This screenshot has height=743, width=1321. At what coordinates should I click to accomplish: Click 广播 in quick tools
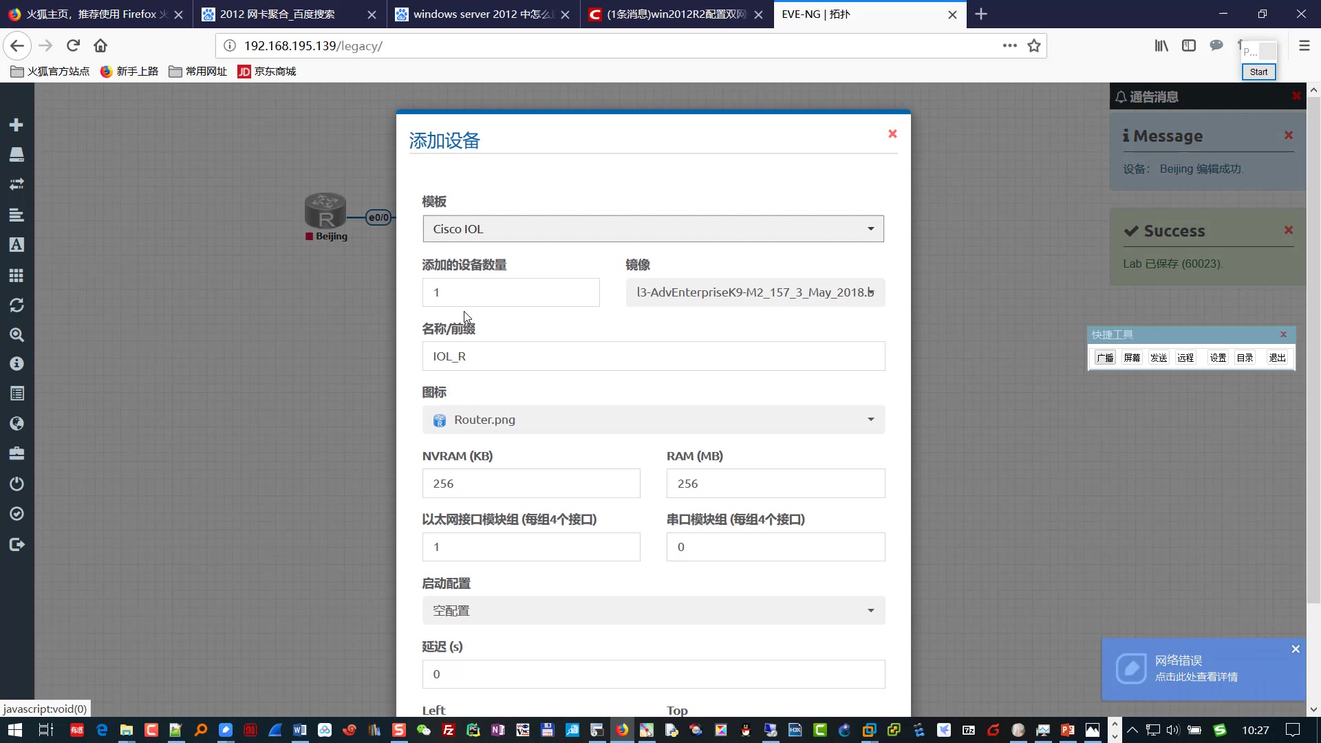(x=1105, y=358)
